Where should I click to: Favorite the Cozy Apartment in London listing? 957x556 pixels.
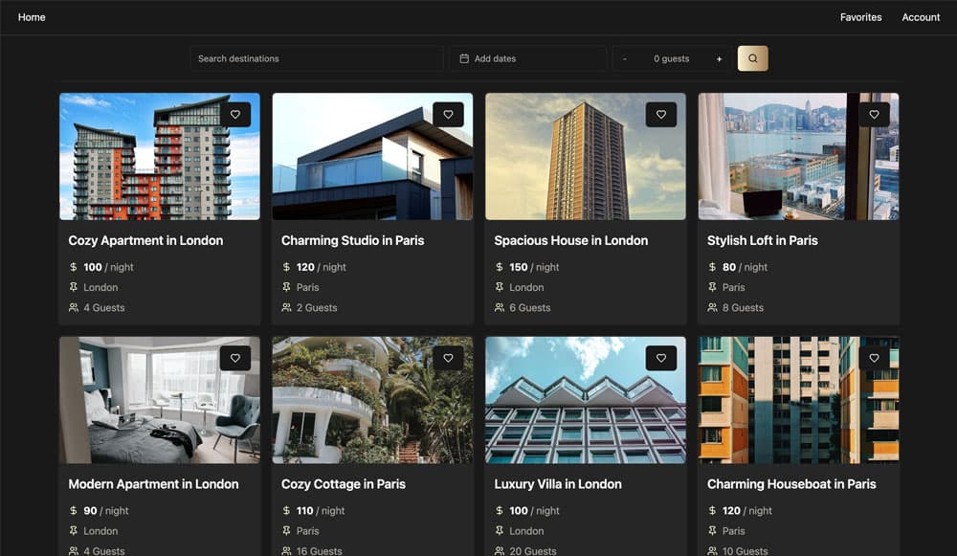(235, 115)
